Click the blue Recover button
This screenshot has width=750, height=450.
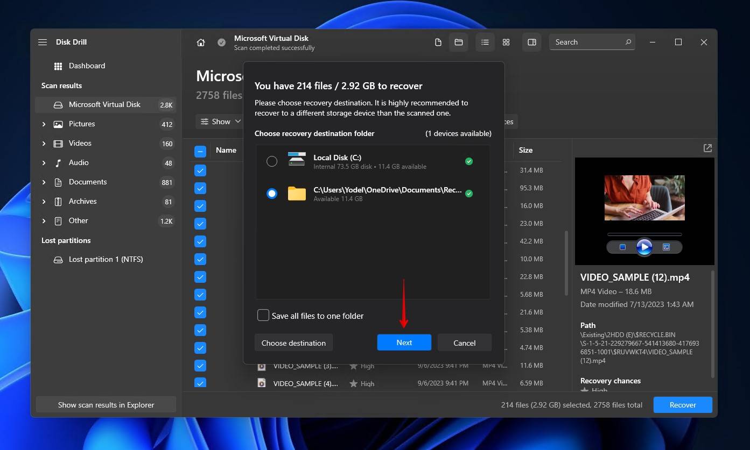[683, 405]
